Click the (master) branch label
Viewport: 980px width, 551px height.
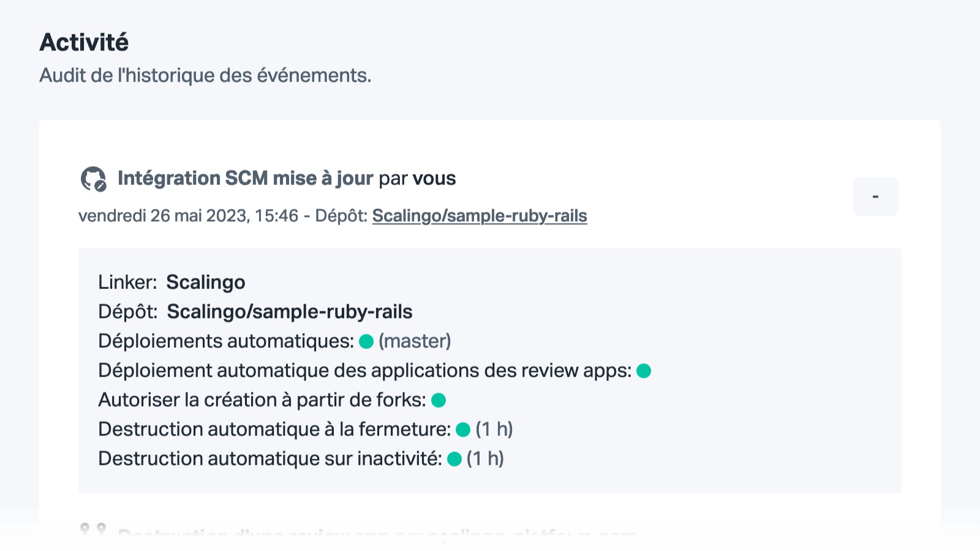(415, 341)
